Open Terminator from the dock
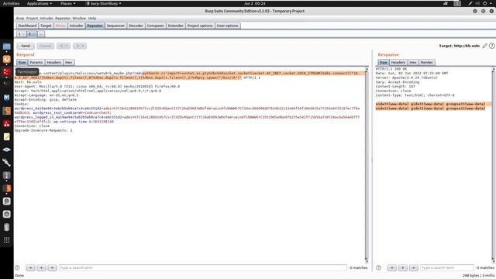Image resolution: width=496 pixels, height=279 pixels. 7,72
